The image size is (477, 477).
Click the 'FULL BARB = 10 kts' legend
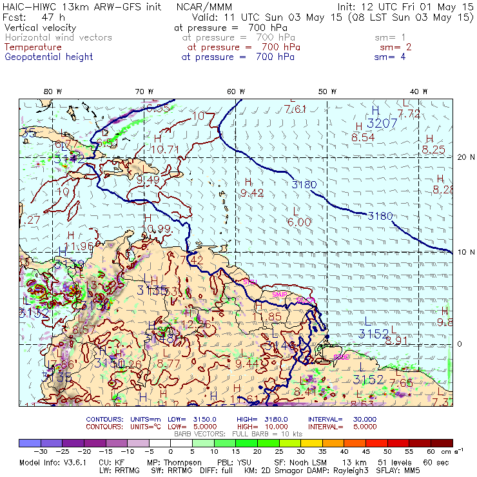pos(267,434)
